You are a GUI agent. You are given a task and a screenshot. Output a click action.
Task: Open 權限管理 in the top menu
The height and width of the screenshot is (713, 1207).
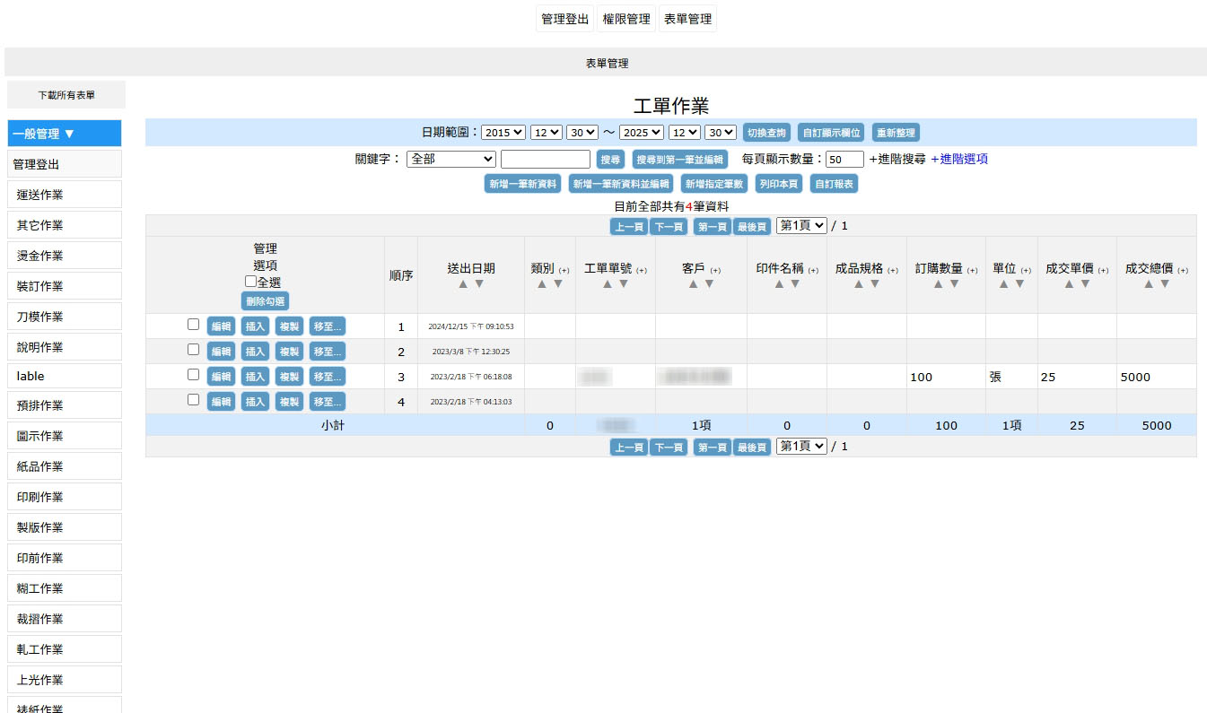[626, 19]
